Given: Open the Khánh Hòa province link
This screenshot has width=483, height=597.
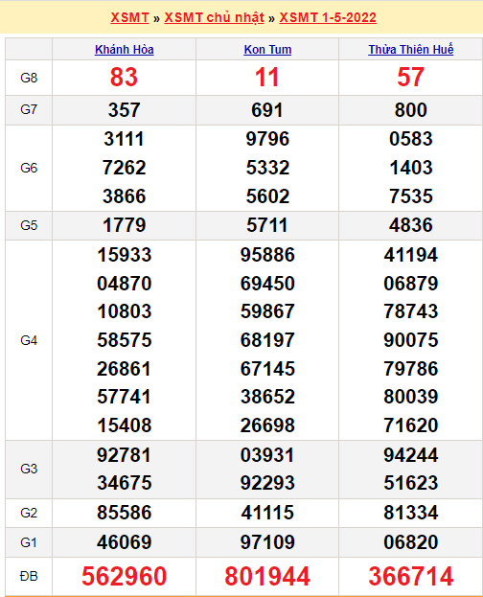Looking at the screenshot, I should (x=125, y=50).
